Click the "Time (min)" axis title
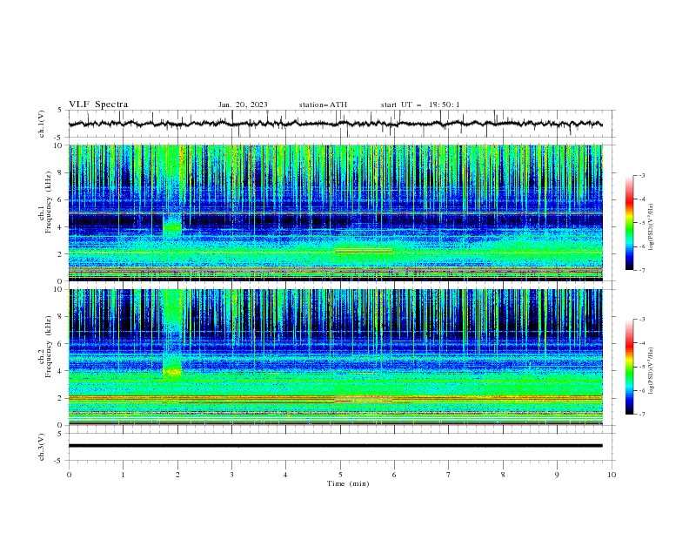Screen dimensions: 689x533 point(348,483)
